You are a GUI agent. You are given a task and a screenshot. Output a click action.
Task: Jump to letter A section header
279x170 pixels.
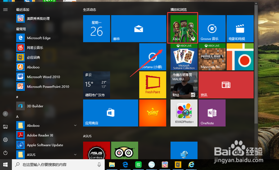[17, 117]
